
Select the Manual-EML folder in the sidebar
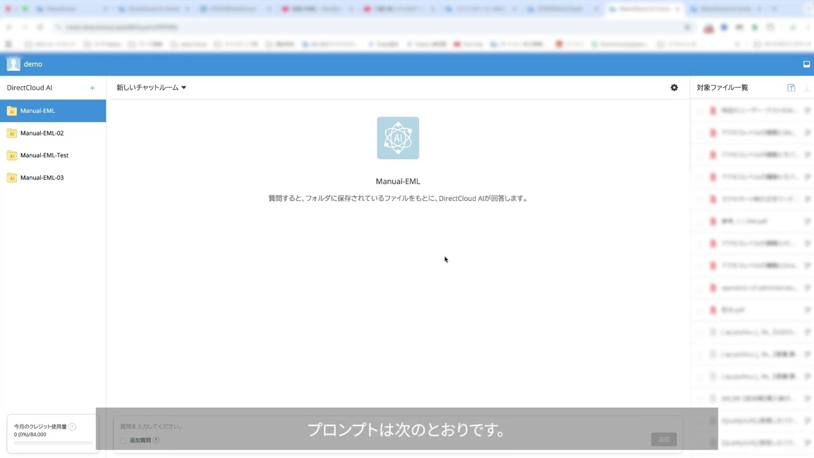pos(53,111)
